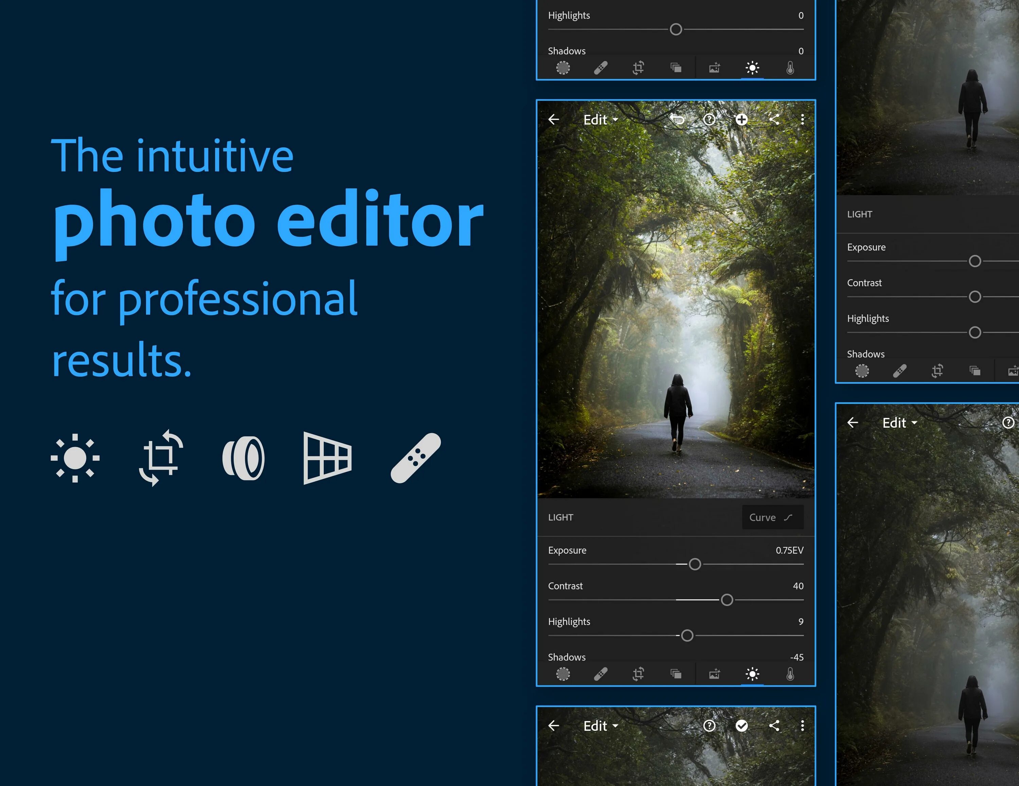1019x786 pixels.
Task: Click the large lens vignette icon under headline
Action: tap(244, 458)
